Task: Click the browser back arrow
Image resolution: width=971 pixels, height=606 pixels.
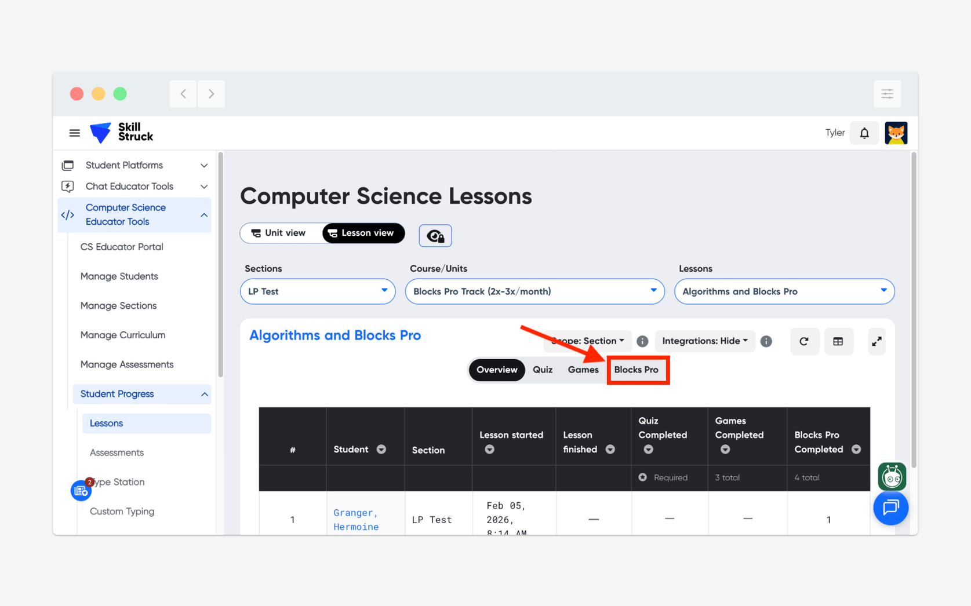Action: coord(183,93)
